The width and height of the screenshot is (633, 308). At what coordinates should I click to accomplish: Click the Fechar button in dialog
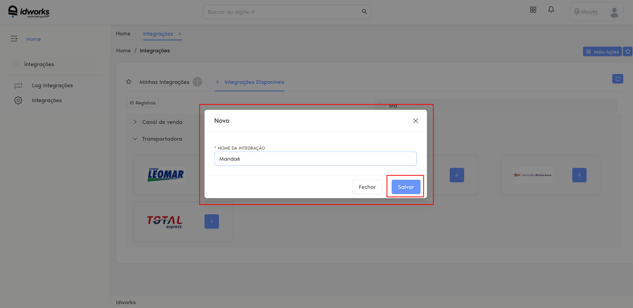[x=367, y=187]
